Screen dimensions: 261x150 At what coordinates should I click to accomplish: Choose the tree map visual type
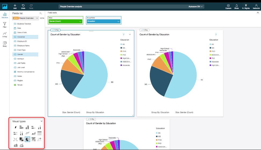click(21, 139)
